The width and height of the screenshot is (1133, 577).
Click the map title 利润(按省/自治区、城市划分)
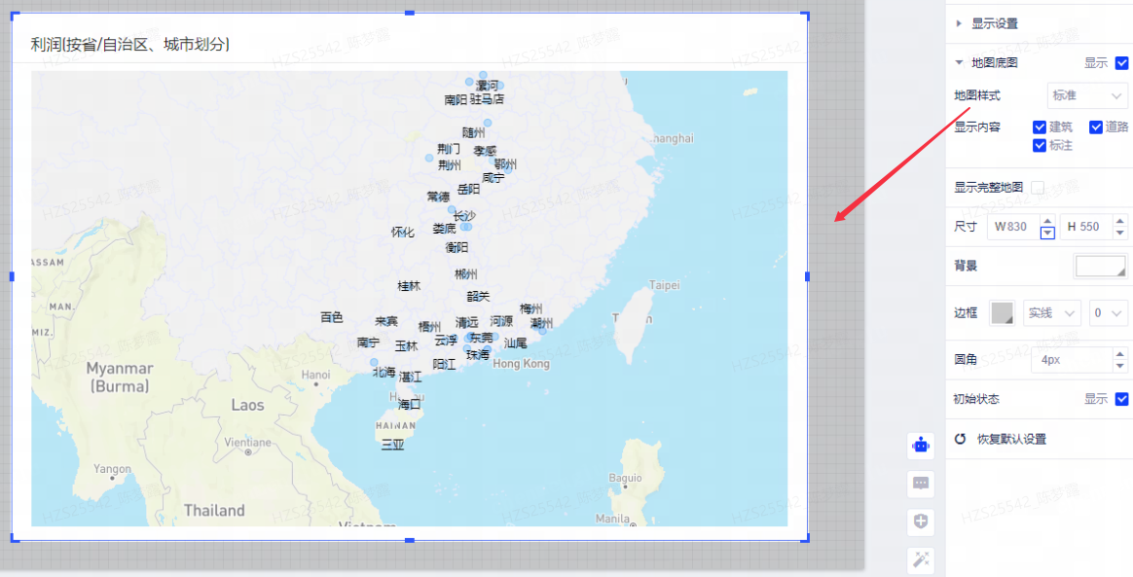[x=130, y=44]
